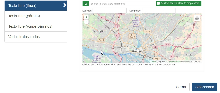Screen dimensions: 220x93
Task: Focus the place search input field
Action: coord(122,4)
